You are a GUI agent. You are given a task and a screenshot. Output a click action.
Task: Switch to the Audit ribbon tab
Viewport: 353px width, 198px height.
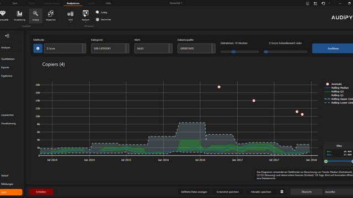[x=91, y=3]
